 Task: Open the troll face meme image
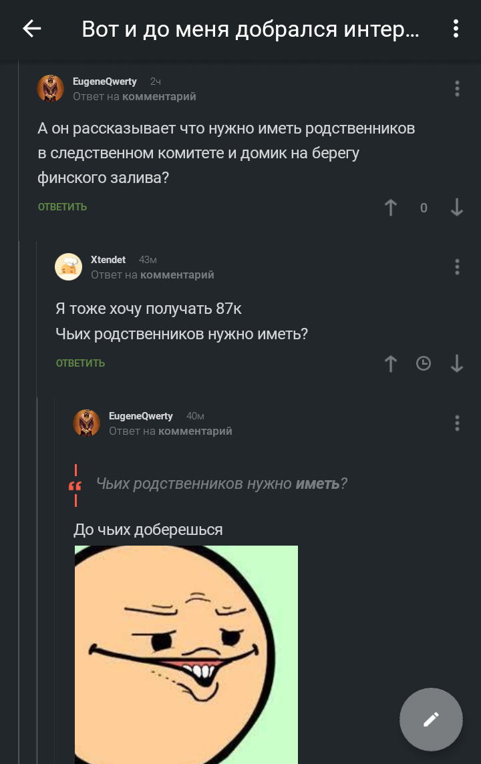click(186, 654)
